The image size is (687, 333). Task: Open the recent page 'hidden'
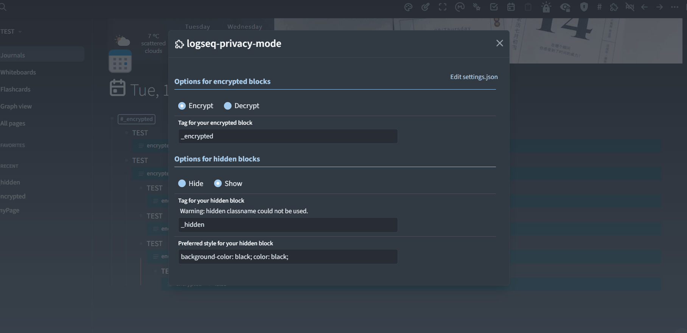pyautogui.click(x=10, y=182)
